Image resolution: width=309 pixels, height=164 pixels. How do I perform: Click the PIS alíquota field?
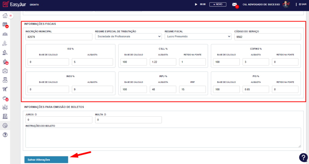[x=256, y=89]
